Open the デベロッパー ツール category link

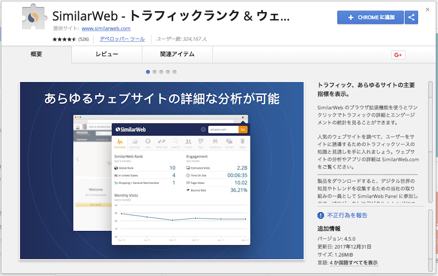pos(122,39)
